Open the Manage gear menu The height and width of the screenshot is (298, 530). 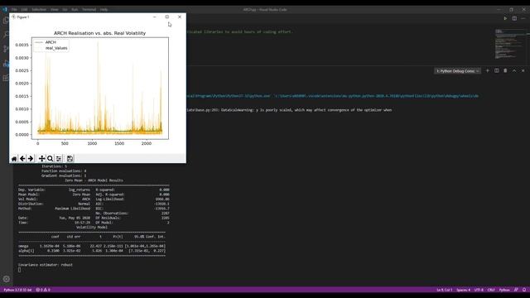[7, 279]
